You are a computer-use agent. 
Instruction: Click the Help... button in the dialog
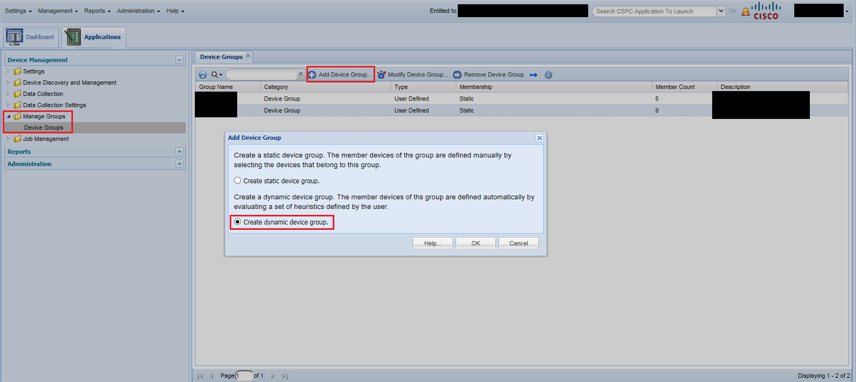coord(433,243)
